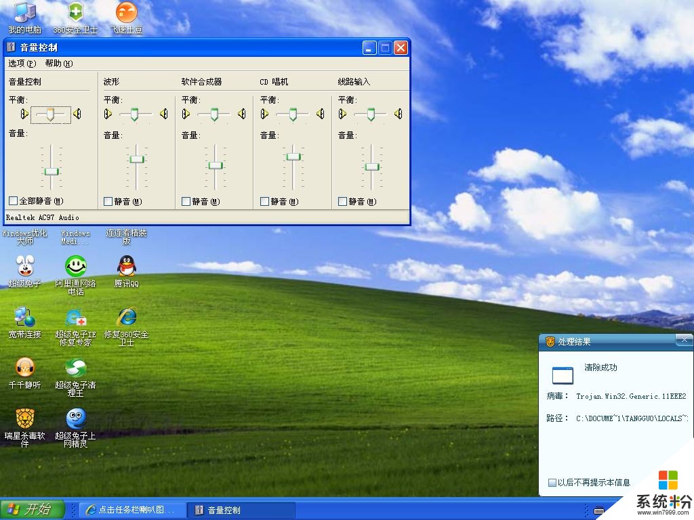The image size is (694, 520).
Task: Select 连连看精装版 desktop label
Action: pos(127,237)
